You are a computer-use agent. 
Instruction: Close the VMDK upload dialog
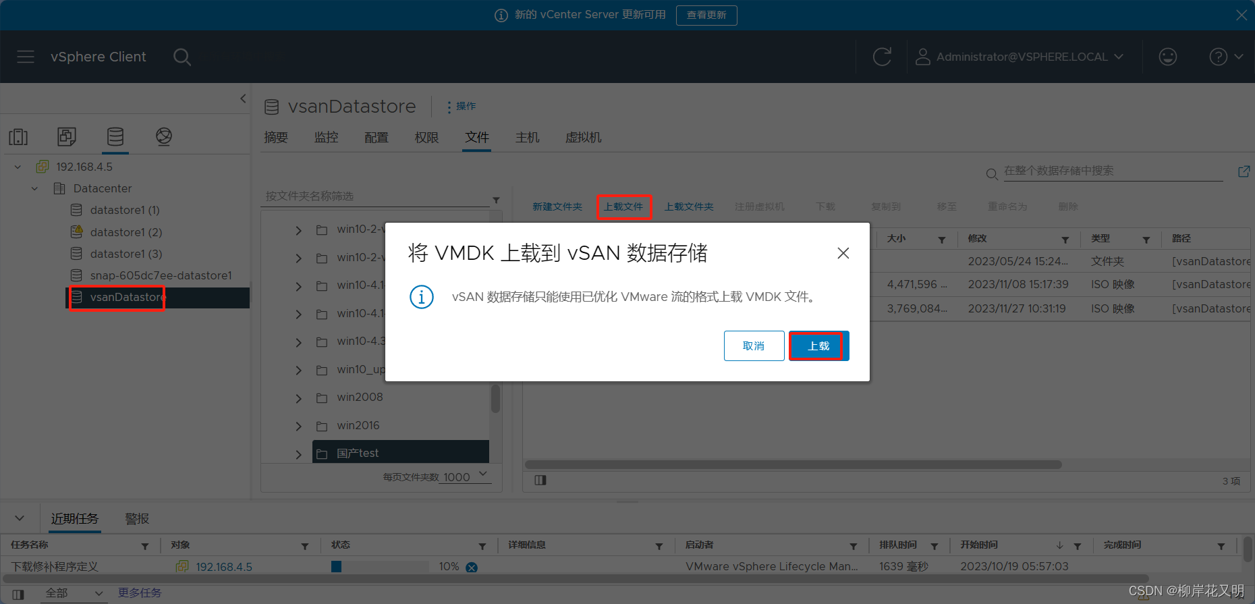[x=843, y=253]
